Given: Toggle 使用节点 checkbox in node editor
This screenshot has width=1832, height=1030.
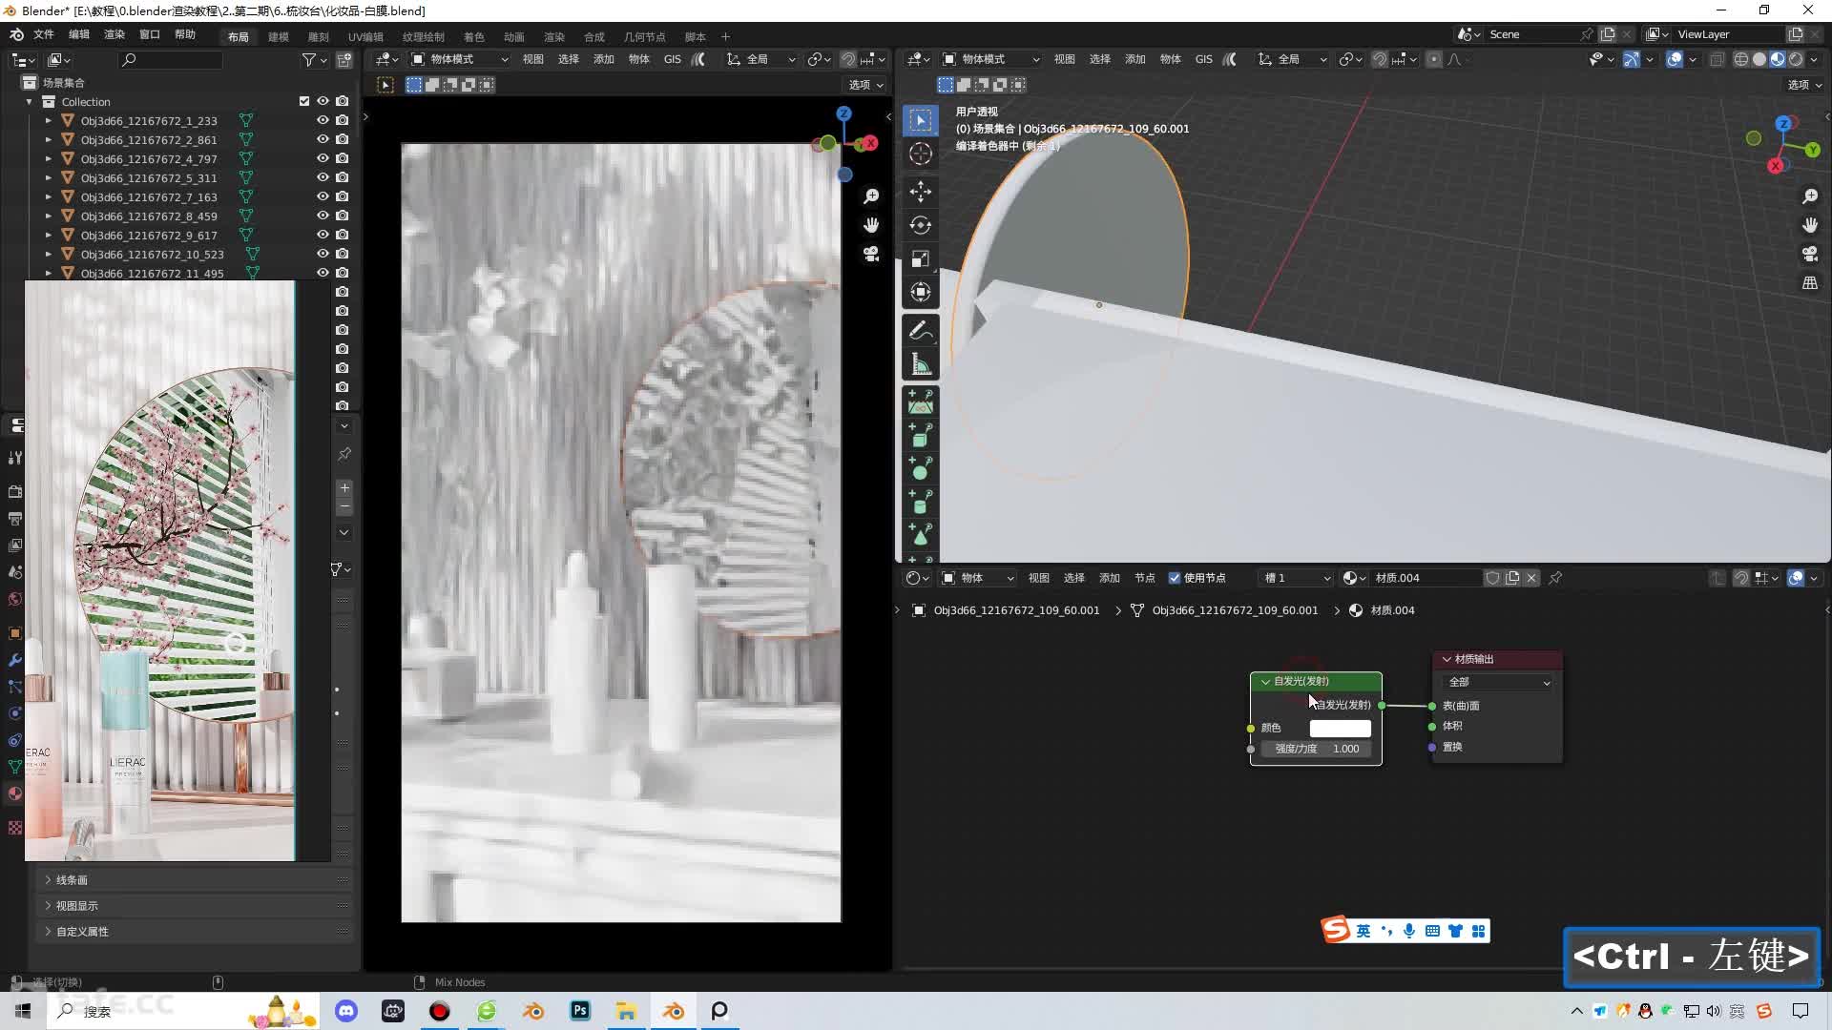Looking at the screenshot, I should pyautogui.click(x=1175, y=578).
